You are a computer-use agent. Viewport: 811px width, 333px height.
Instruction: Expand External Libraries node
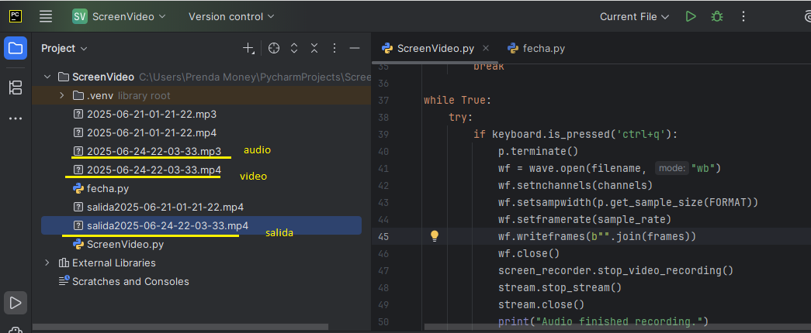pos(47,263)
